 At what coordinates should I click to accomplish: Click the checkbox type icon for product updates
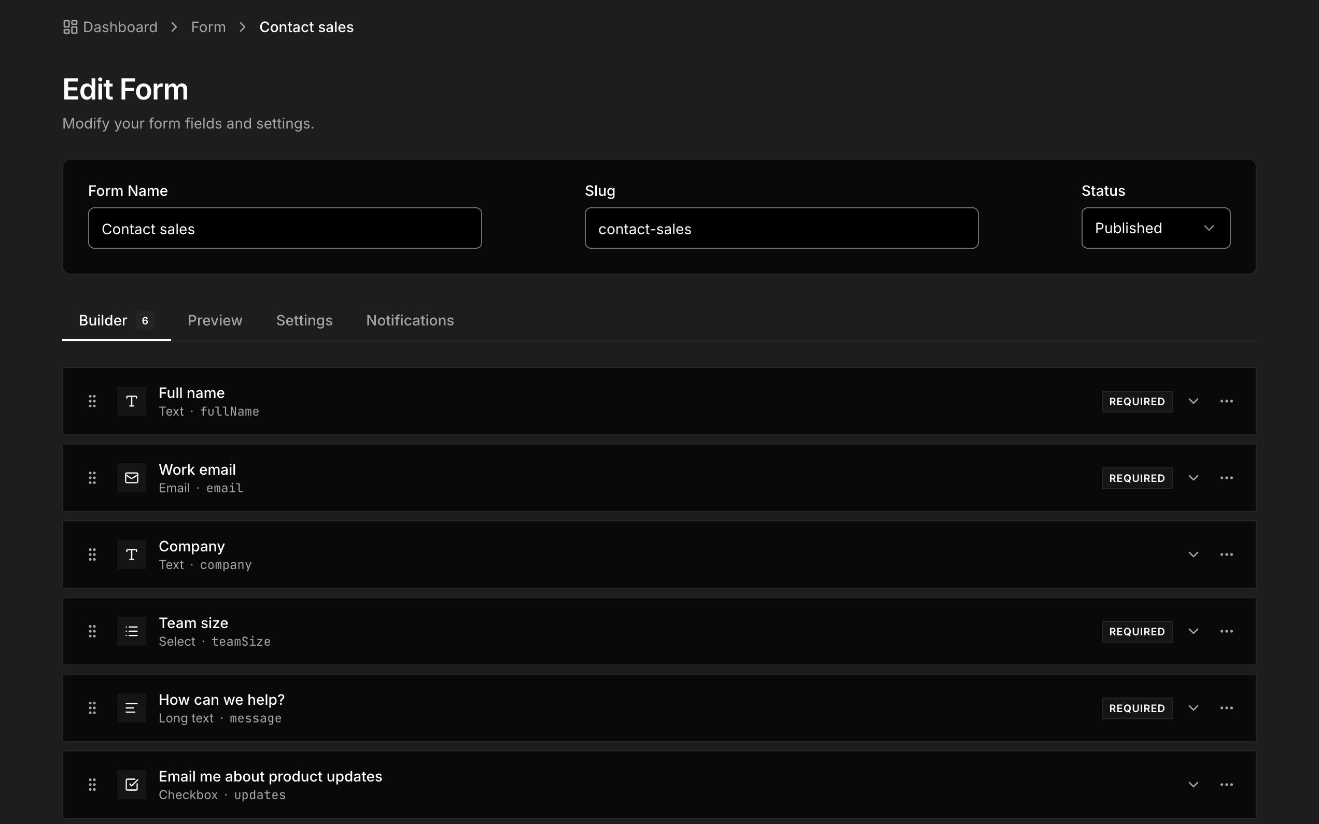tap(131, 785)
